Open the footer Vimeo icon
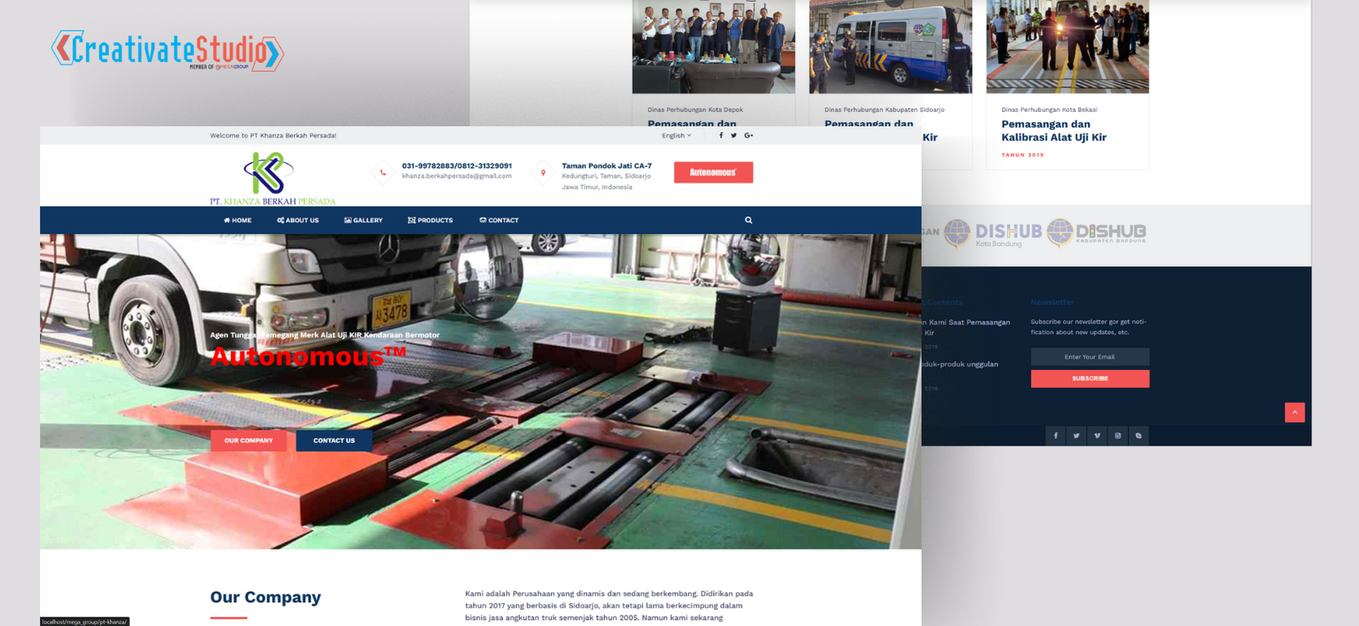The image size is (1359, 626). (x=1097, y=436)
